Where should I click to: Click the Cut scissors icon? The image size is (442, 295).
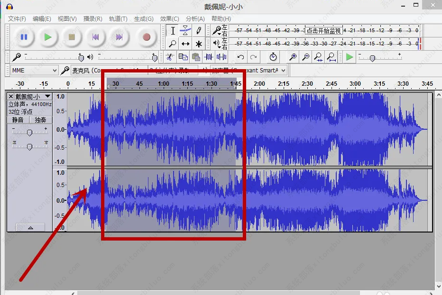pos(169,57)
